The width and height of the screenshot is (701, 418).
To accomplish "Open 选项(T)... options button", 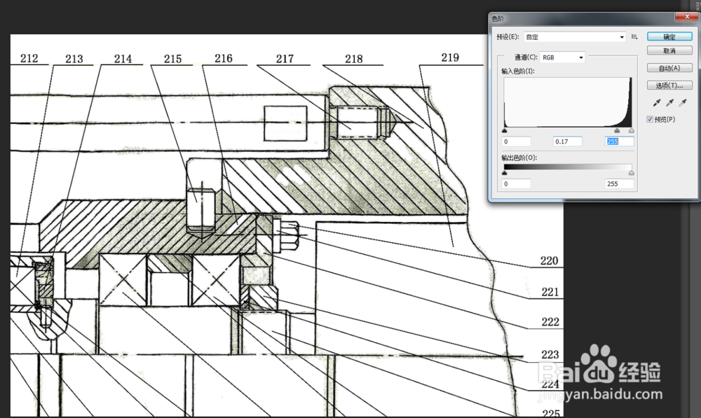I will 669,85.
